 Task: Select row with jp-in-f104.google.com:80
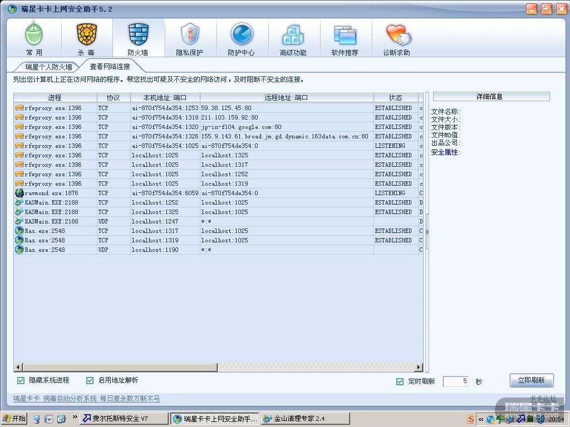[x=218, y=127]
